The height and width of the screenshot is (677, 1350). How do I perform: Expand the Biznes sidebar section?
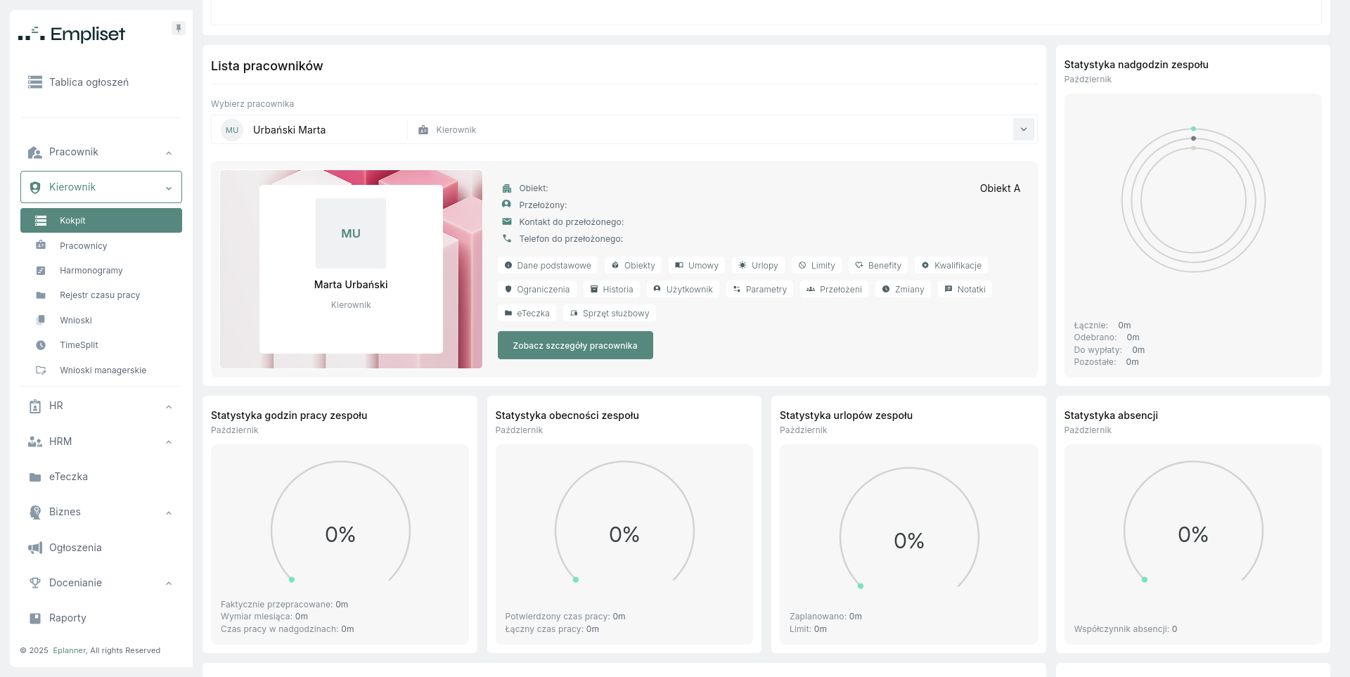click(169, 513)
